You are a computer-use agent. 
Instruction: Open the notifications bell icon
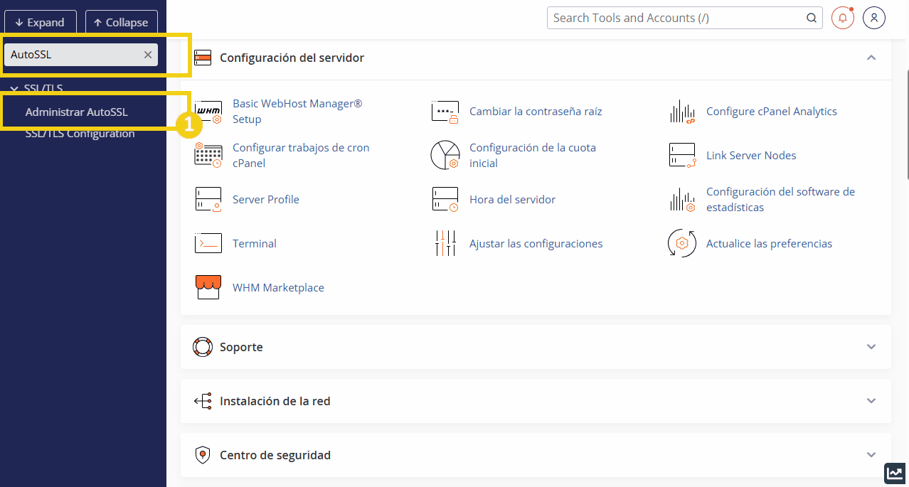point(843,18)
